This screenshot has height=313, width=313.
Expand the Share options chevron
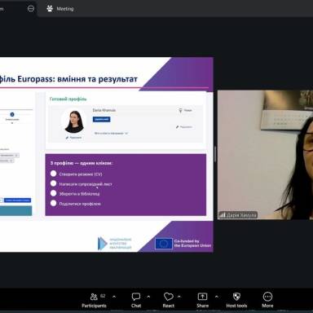[216, 297]
